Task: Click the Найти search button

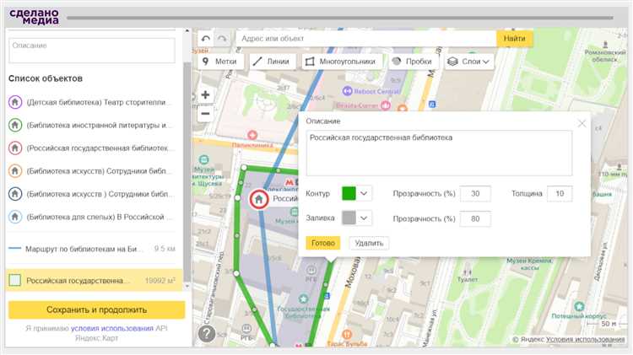Action: click(514, 39)
